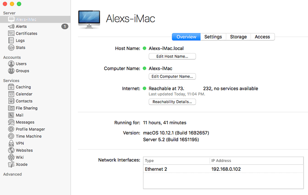Viewport: 308px width, 195px height.
Task: Click the macOS 10.12.1 version text
Action: tap(176, 133)
